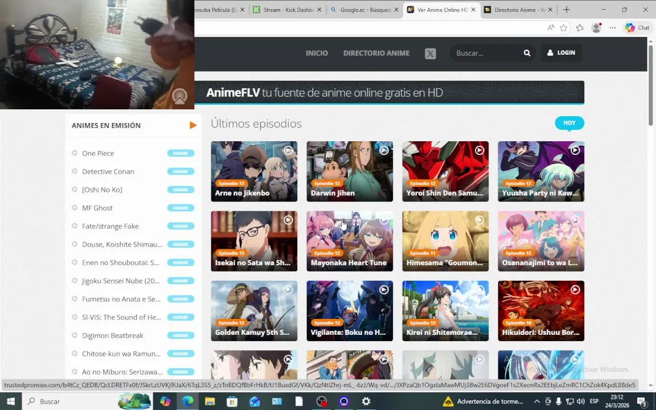
Task: Open Outlook from the taskbar
Action: click(255, 401)
